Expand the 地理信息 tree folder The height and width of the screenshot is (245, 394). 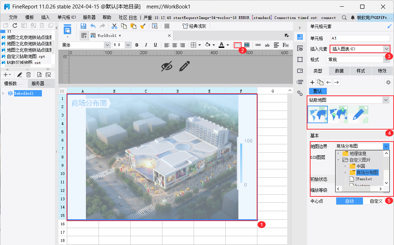point(339,153)
